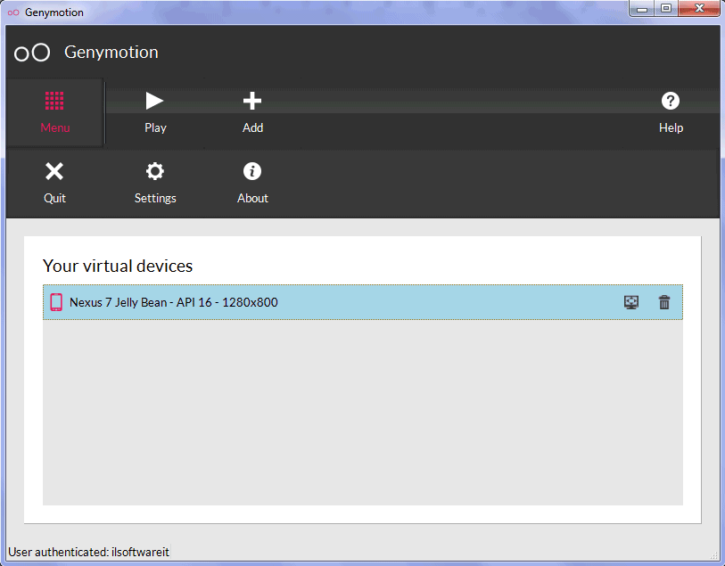Click the 'Your virtual devices' heading
This screenshot has width=725, height=566.
click(x=118, y=267)
